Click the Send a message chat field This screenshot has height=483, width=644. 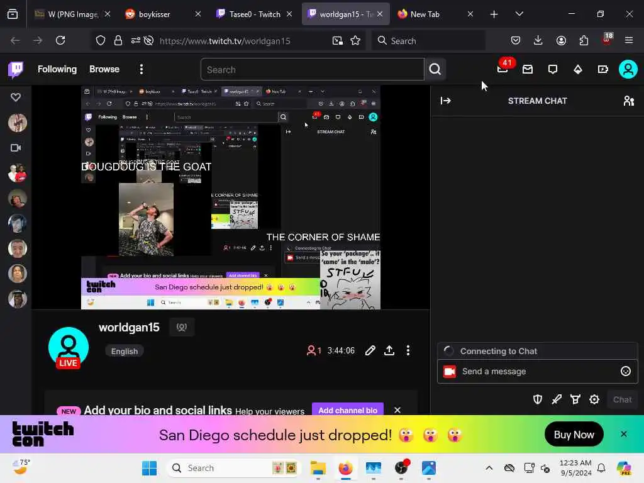pos(538,371)
